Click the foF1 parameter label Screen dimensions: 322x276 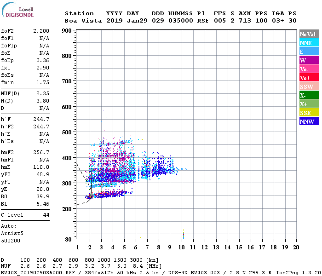coord(7,38)
